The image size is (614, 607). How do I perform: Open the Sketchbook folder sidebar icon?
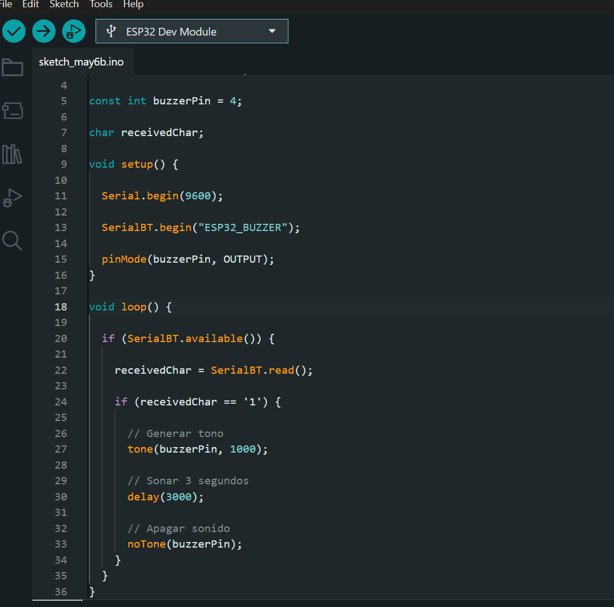[13, 67]
